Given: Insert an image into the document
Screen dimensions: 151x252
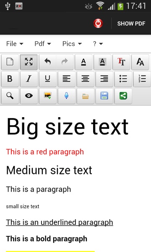Looking at the screenshot, I should click(48, 96).
